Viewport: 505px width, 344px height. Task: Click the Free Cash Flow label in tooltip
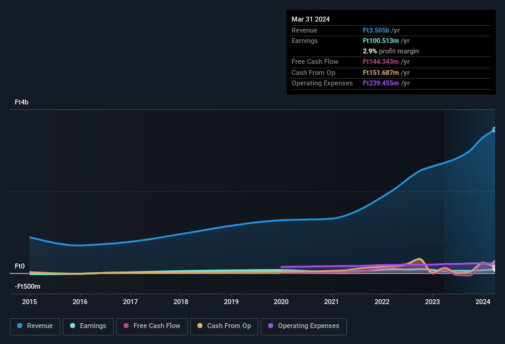pos(315,61)
